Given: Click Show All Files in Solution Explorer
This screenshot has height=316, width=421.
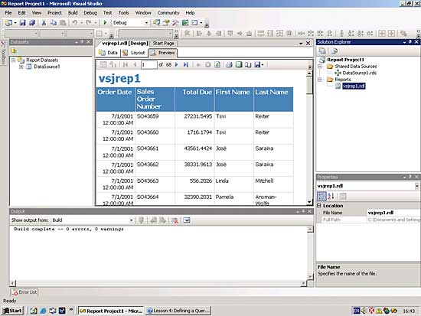Looking at the screenshot, I should coord(335,50).
